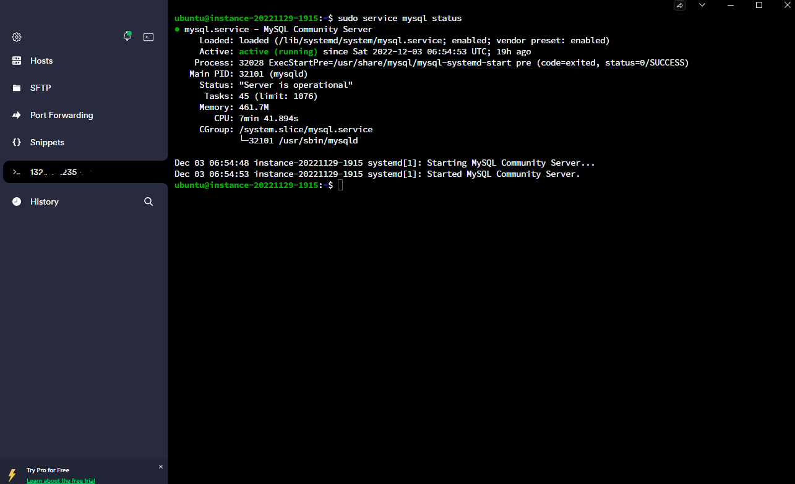Minimize the Termius window
This screenshot has width=795, height=484.
pos(731,5)
